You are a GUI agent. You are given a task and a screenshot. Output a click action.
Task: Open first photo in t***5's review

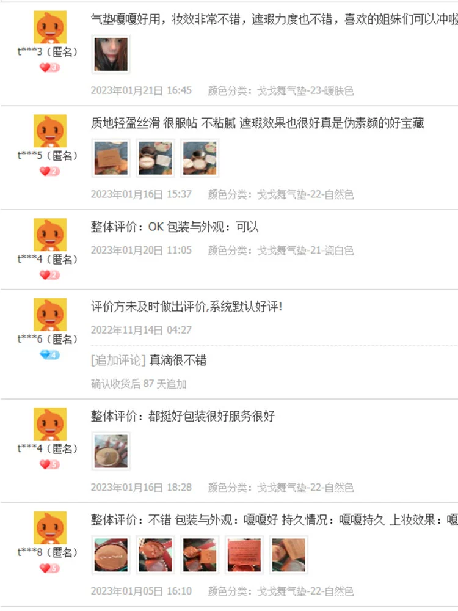coord(111,158)
